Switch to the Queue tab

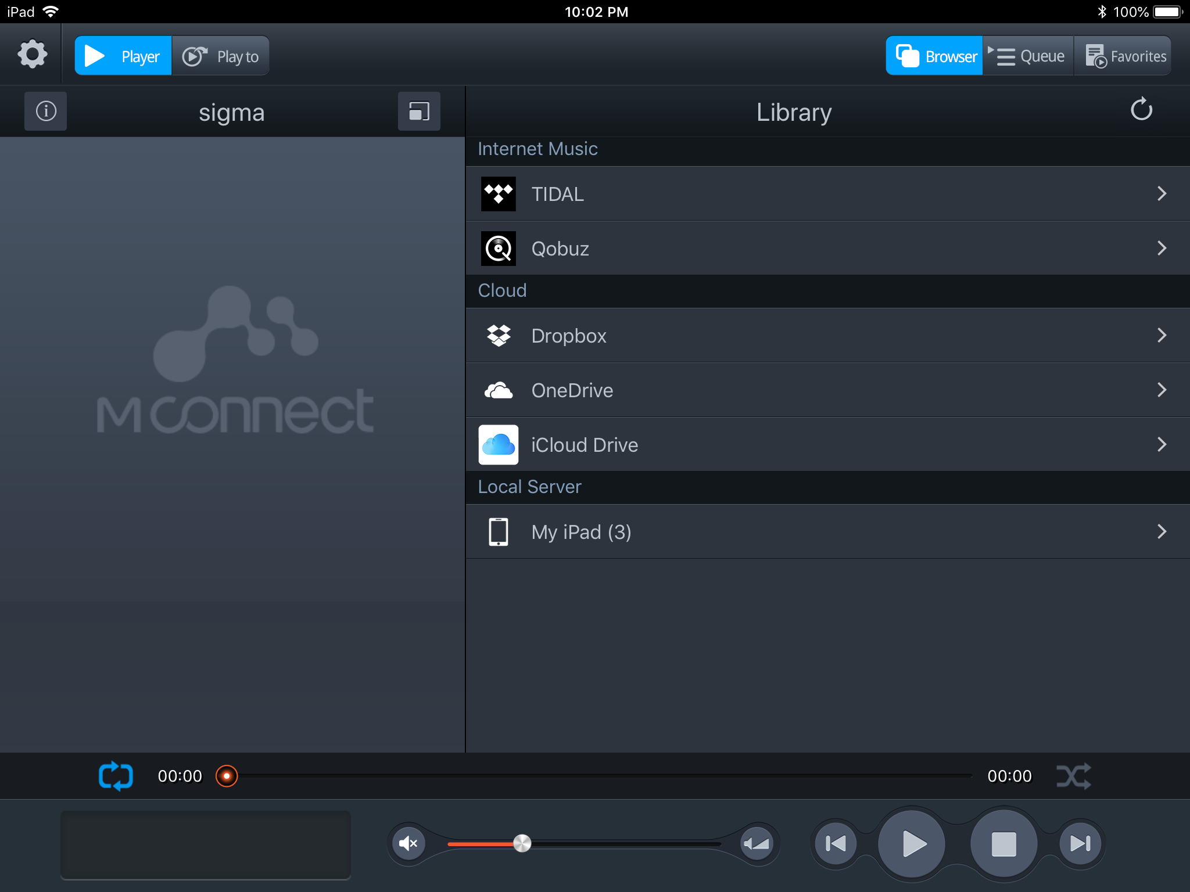1028,56
